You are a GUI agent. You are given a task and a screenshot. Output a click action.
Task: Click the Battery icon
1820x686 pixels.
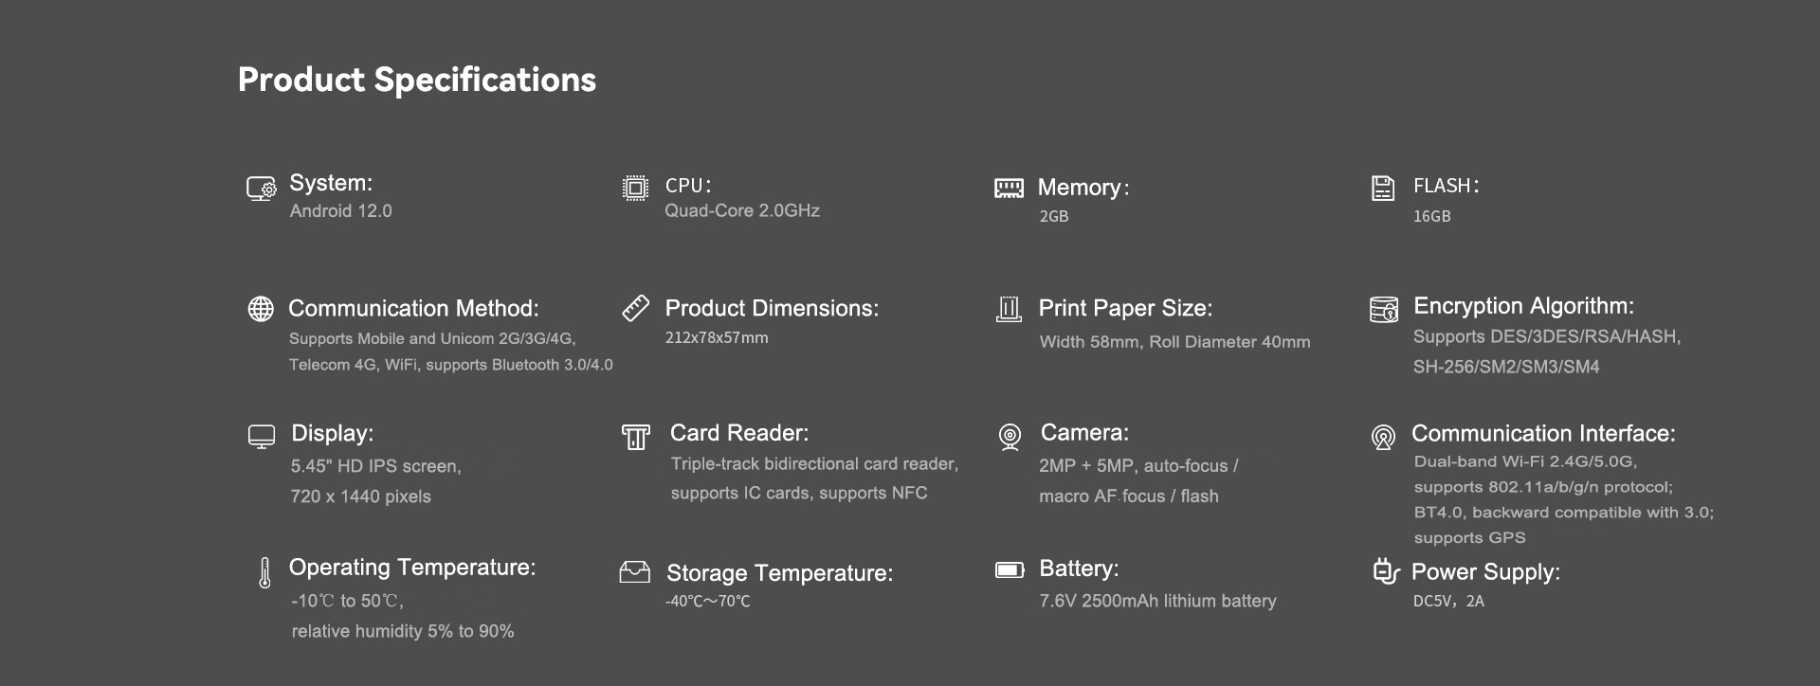click(1010, 569)
